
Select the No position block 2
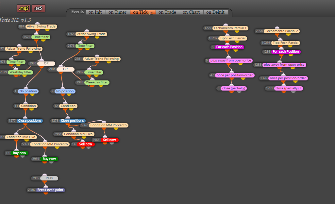[65, 91]
